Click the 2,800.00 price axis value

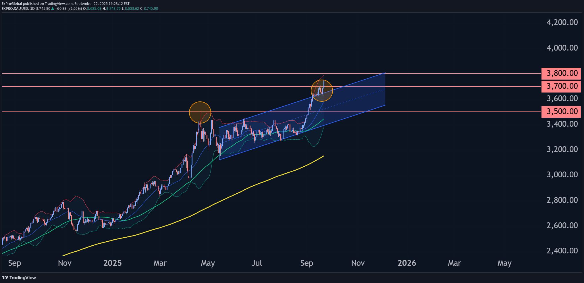click(562, 200)
